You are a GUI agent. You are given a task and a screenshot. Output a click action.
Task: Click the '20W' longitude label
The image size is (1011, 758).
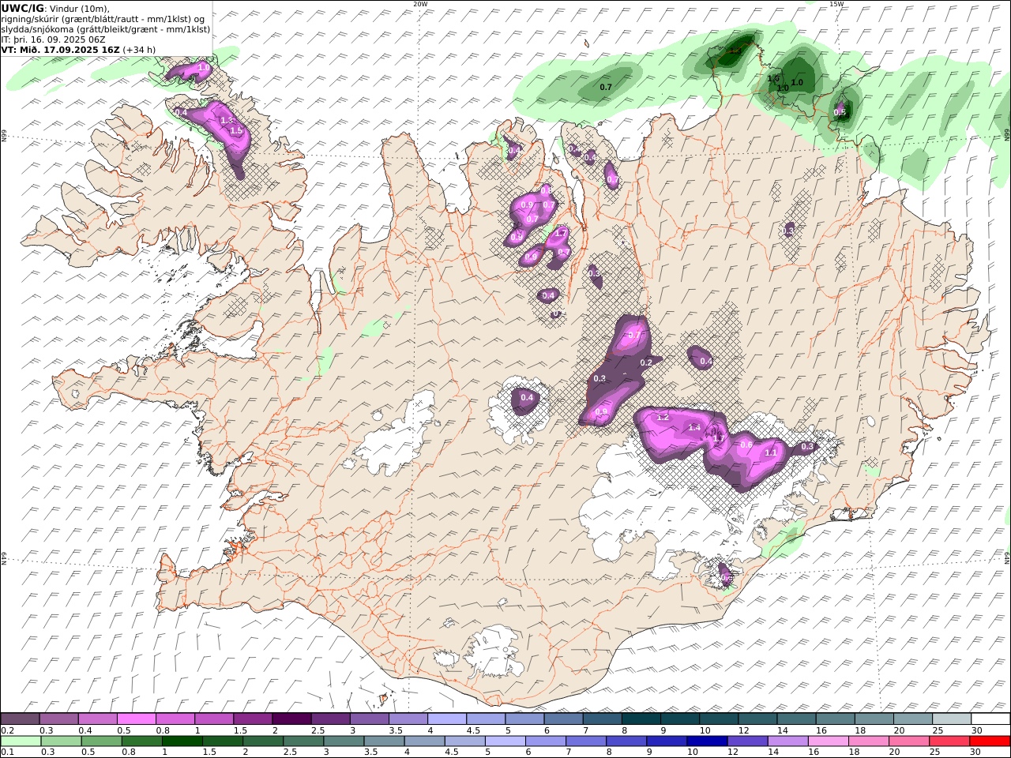pyautogui.click(x=420, y=4)
